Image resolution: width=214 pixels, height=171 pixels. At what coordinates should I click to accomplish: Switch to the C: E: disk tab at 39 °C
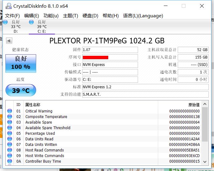42,26
